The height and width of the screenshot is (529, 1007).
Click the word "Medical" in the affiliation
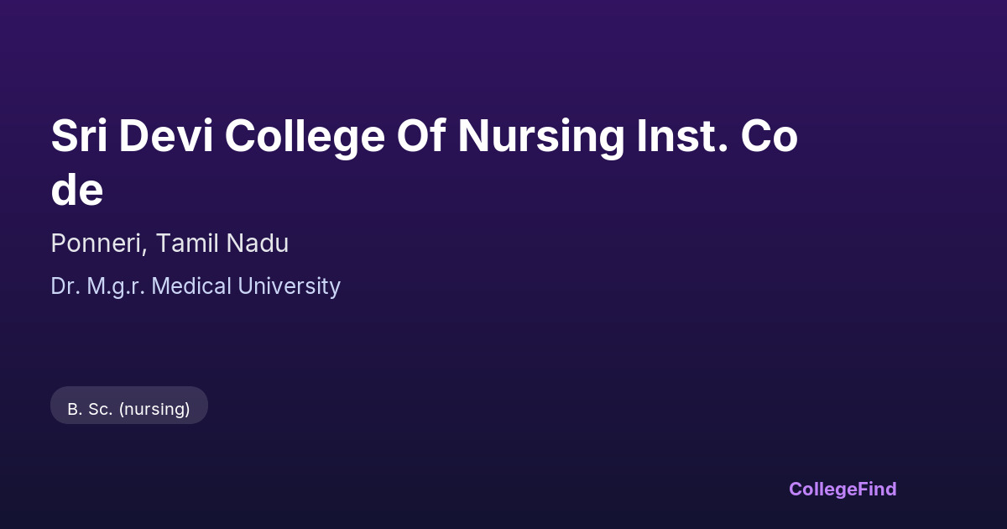point(192,286)
